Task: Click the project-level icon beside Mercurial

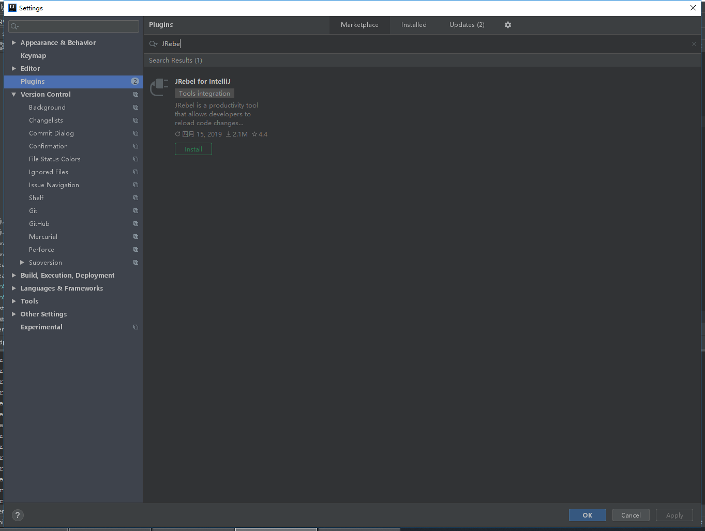Action: (x=136, y=237)
